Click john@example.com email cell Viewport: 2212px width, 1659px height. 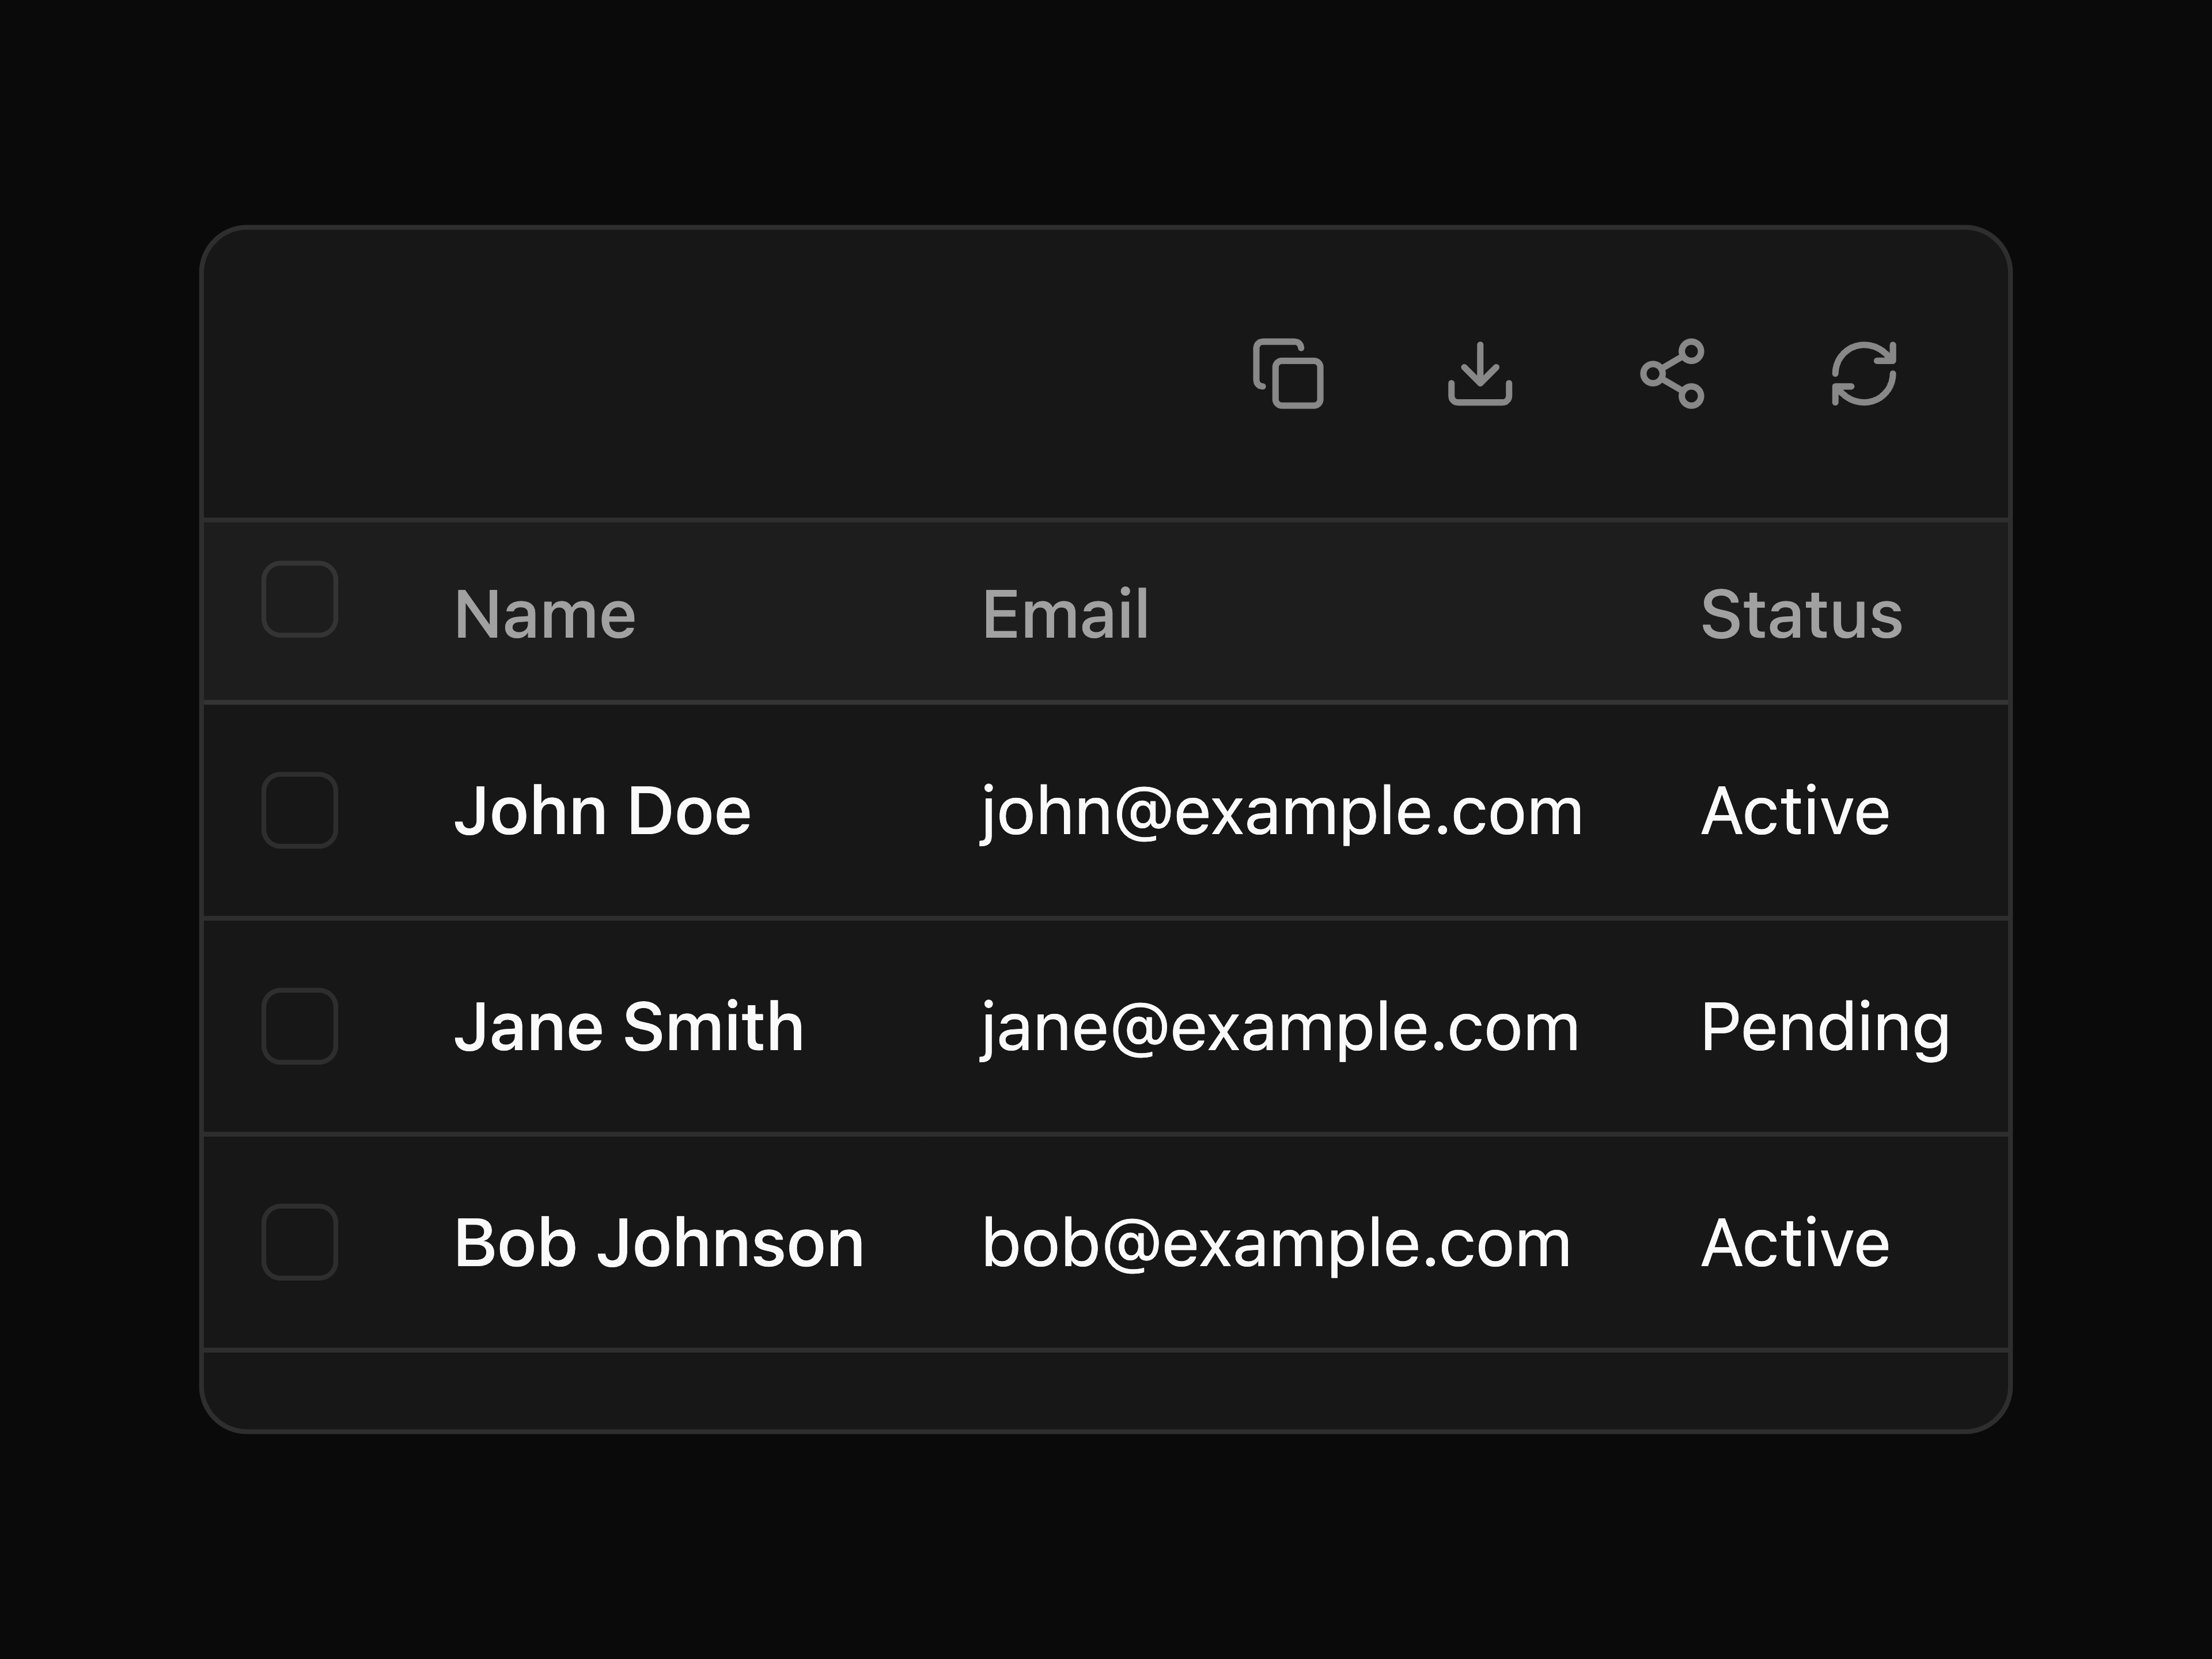click(1282, 811)
